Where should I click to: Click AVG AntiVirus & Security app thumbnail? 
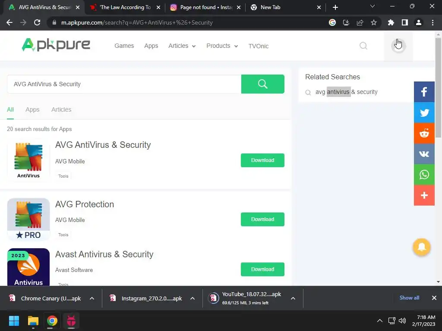point(28,160)
